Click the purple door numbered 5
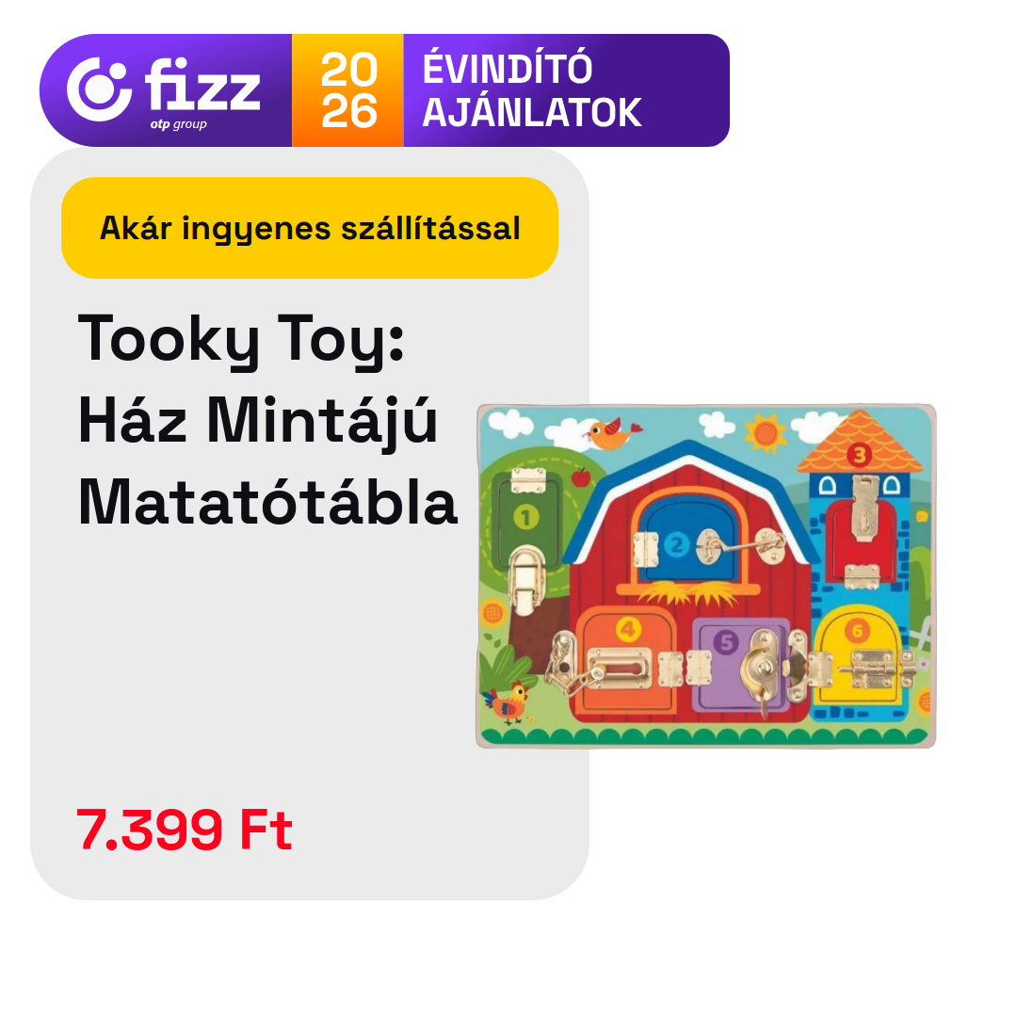 click(740, 664)
